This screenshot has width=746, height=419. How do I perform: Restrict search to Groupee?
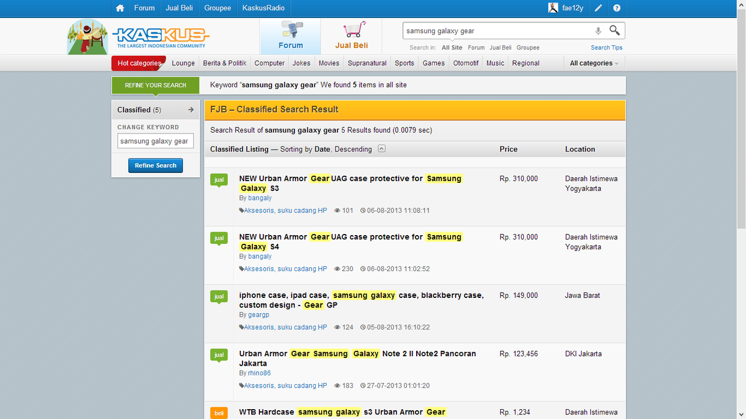(528, 48)
